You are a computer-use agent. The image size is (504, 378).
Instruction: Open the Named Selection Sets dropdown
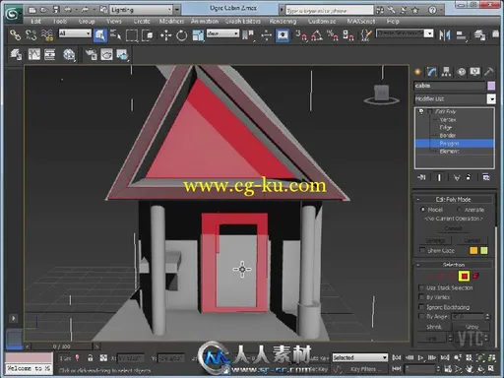pos(405,33)
